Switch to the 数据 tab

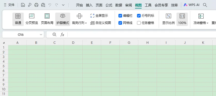(119, 5)
